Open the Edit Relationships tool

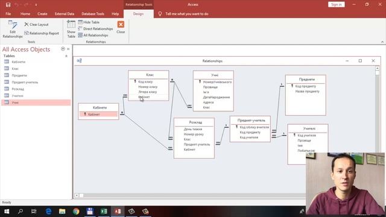(13, 30)
